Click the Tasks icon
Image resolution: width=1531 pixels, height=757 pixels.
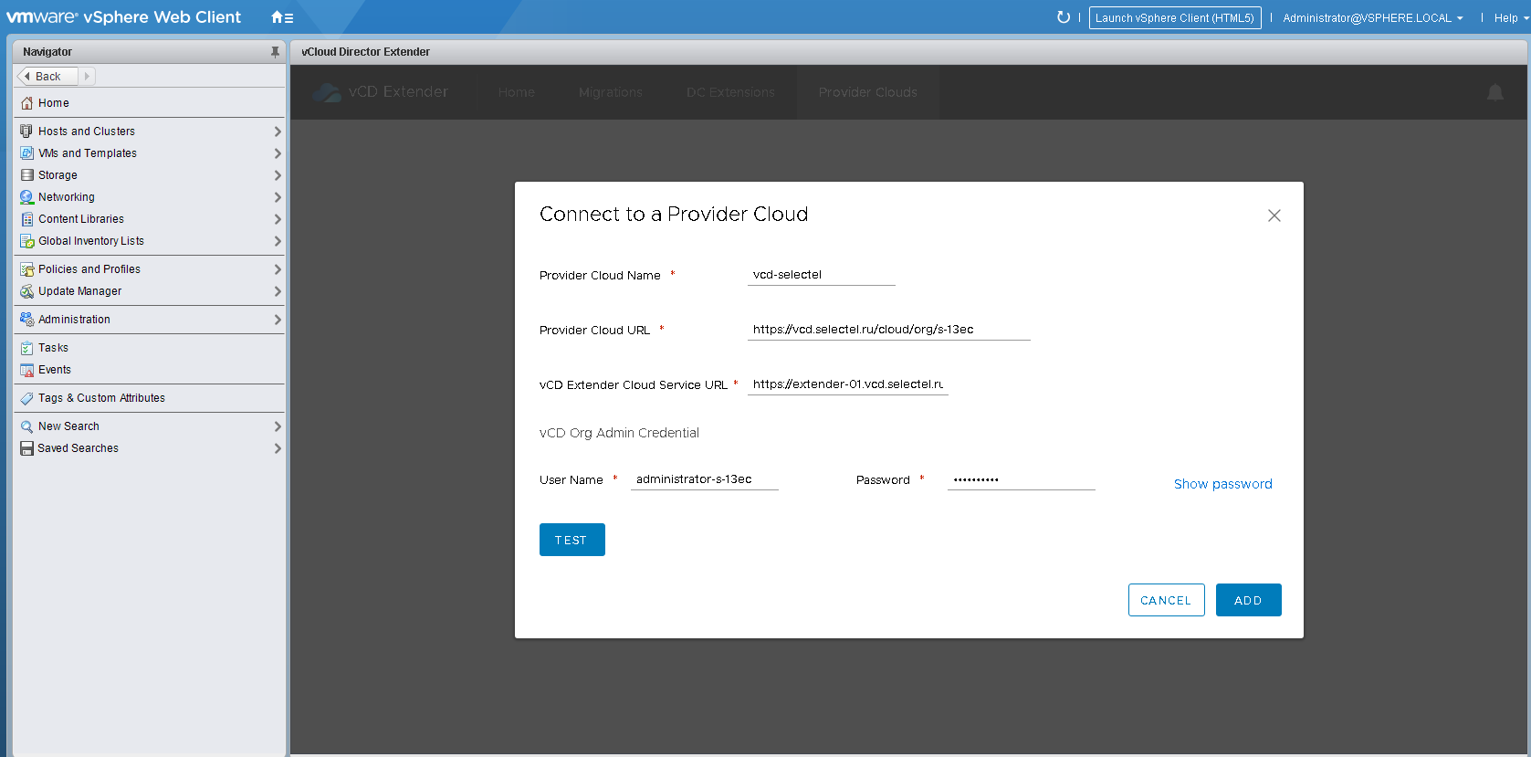pos(27,348)
